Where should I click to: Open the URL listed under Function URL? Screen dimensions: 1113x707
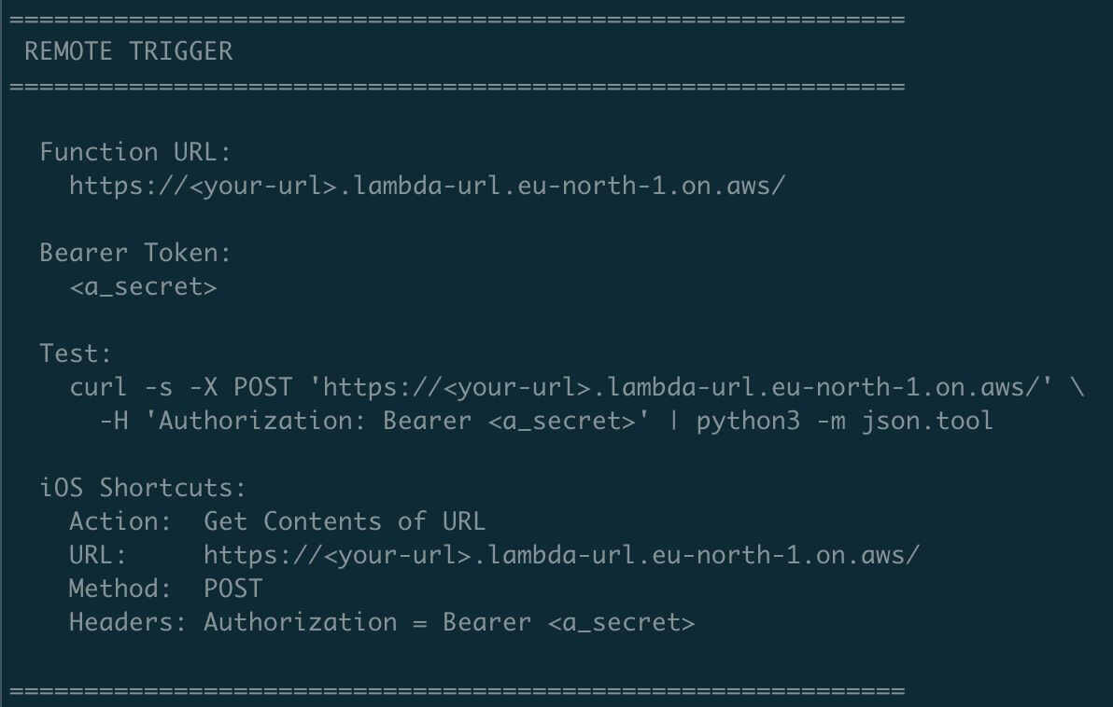tap(427, 186)
